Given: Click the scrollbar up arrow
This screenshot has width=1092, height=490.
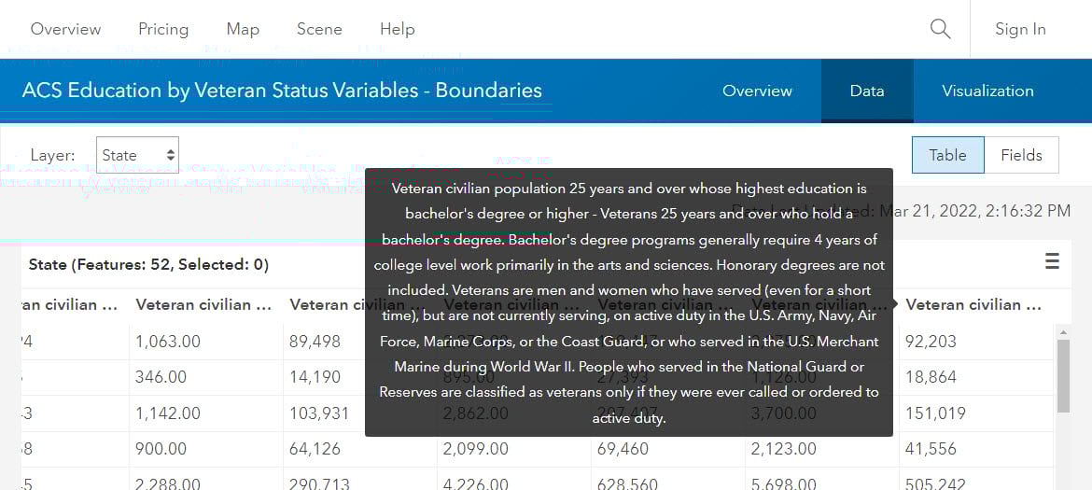Looking at the screenshot, I should tap(1062, 332).
